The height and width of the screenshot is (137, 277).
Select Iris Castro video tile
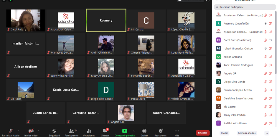click(x=146, y=21)
